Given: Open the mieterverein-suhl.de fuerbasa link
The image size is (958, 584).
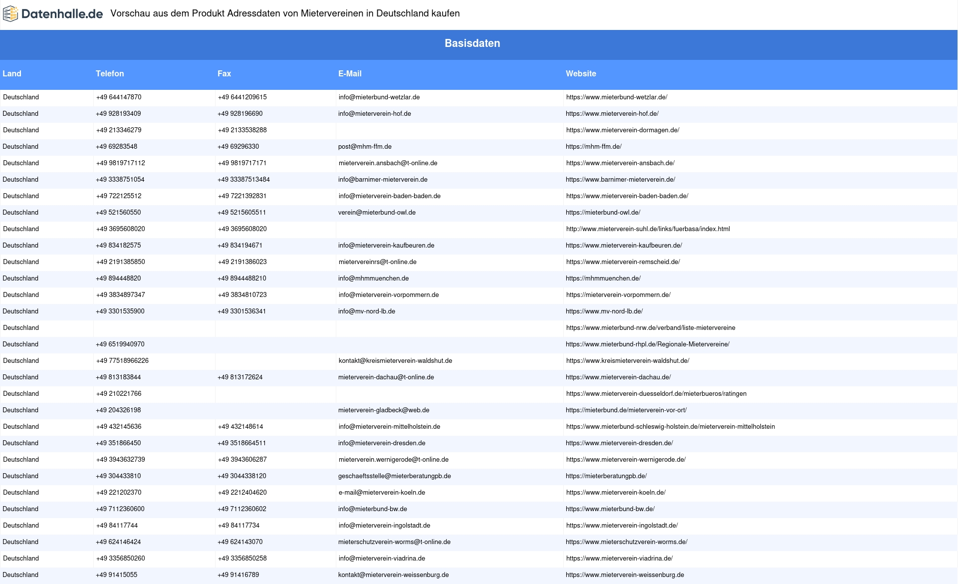Looking at the screenshot, I should pyautogui.click(x=648, y=229).
